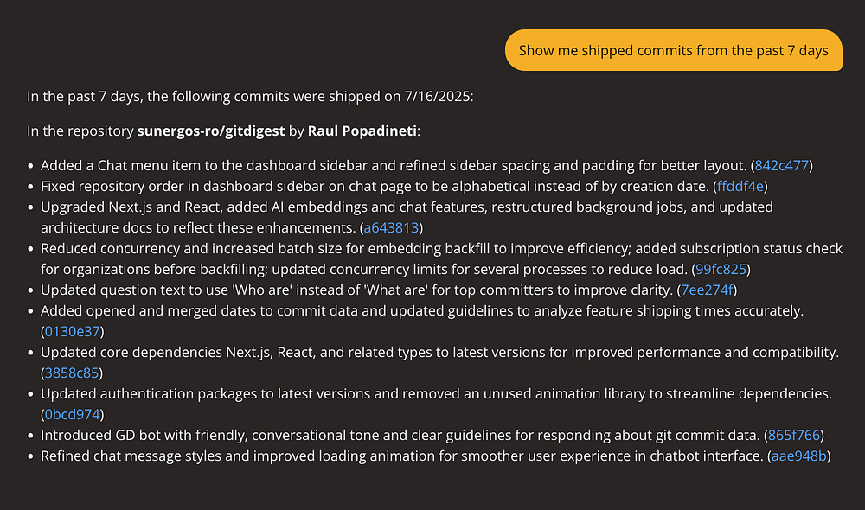The width and height of the screenshot is (865, 510).
Task: Open the a643813 commit link
Action: [390, 227]
